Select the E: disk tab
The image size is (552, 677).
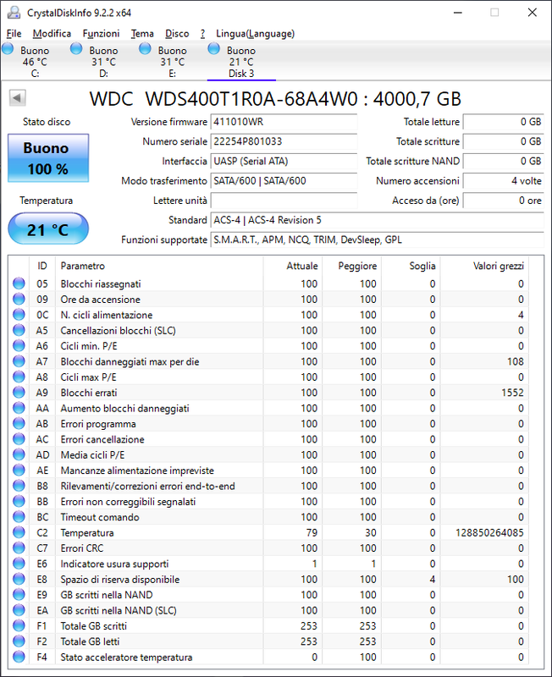tap(173, 61)
